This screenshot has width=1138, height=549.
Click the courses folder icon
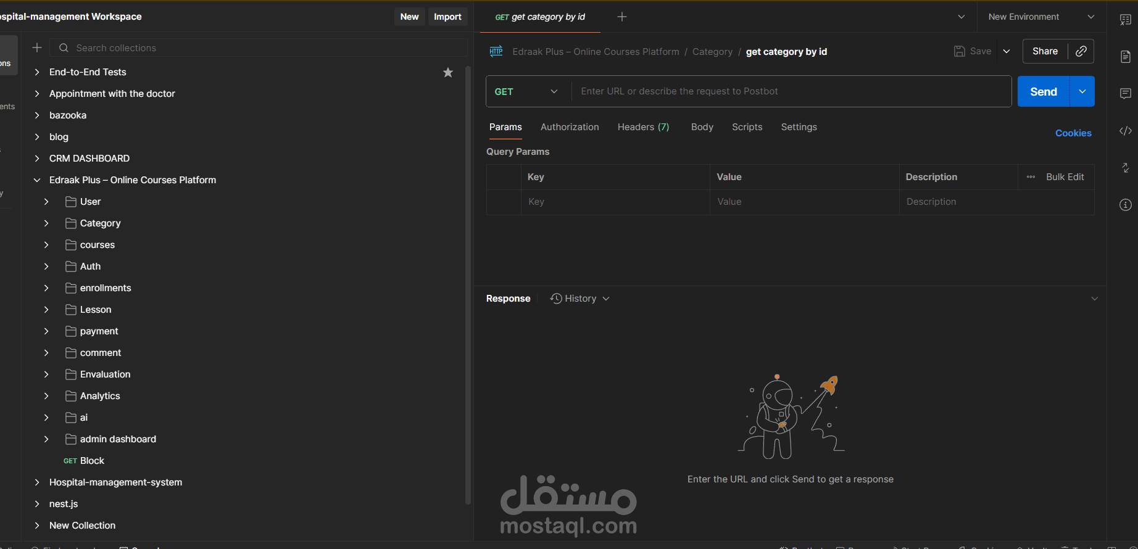click(x=71, y=245)
